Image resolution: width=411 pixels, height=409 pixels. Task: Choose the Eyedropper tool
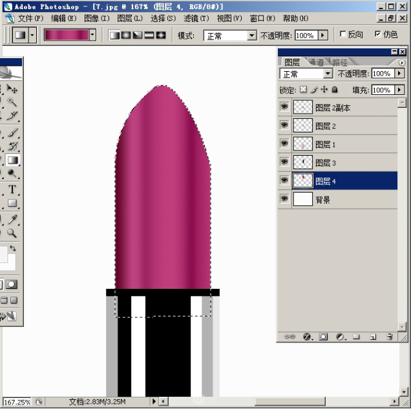click(12, 219)
